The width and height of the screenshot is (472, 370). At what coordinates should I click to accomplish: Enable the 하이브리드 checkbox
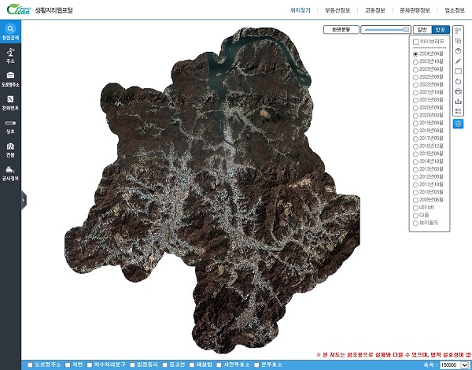point(416,42)
